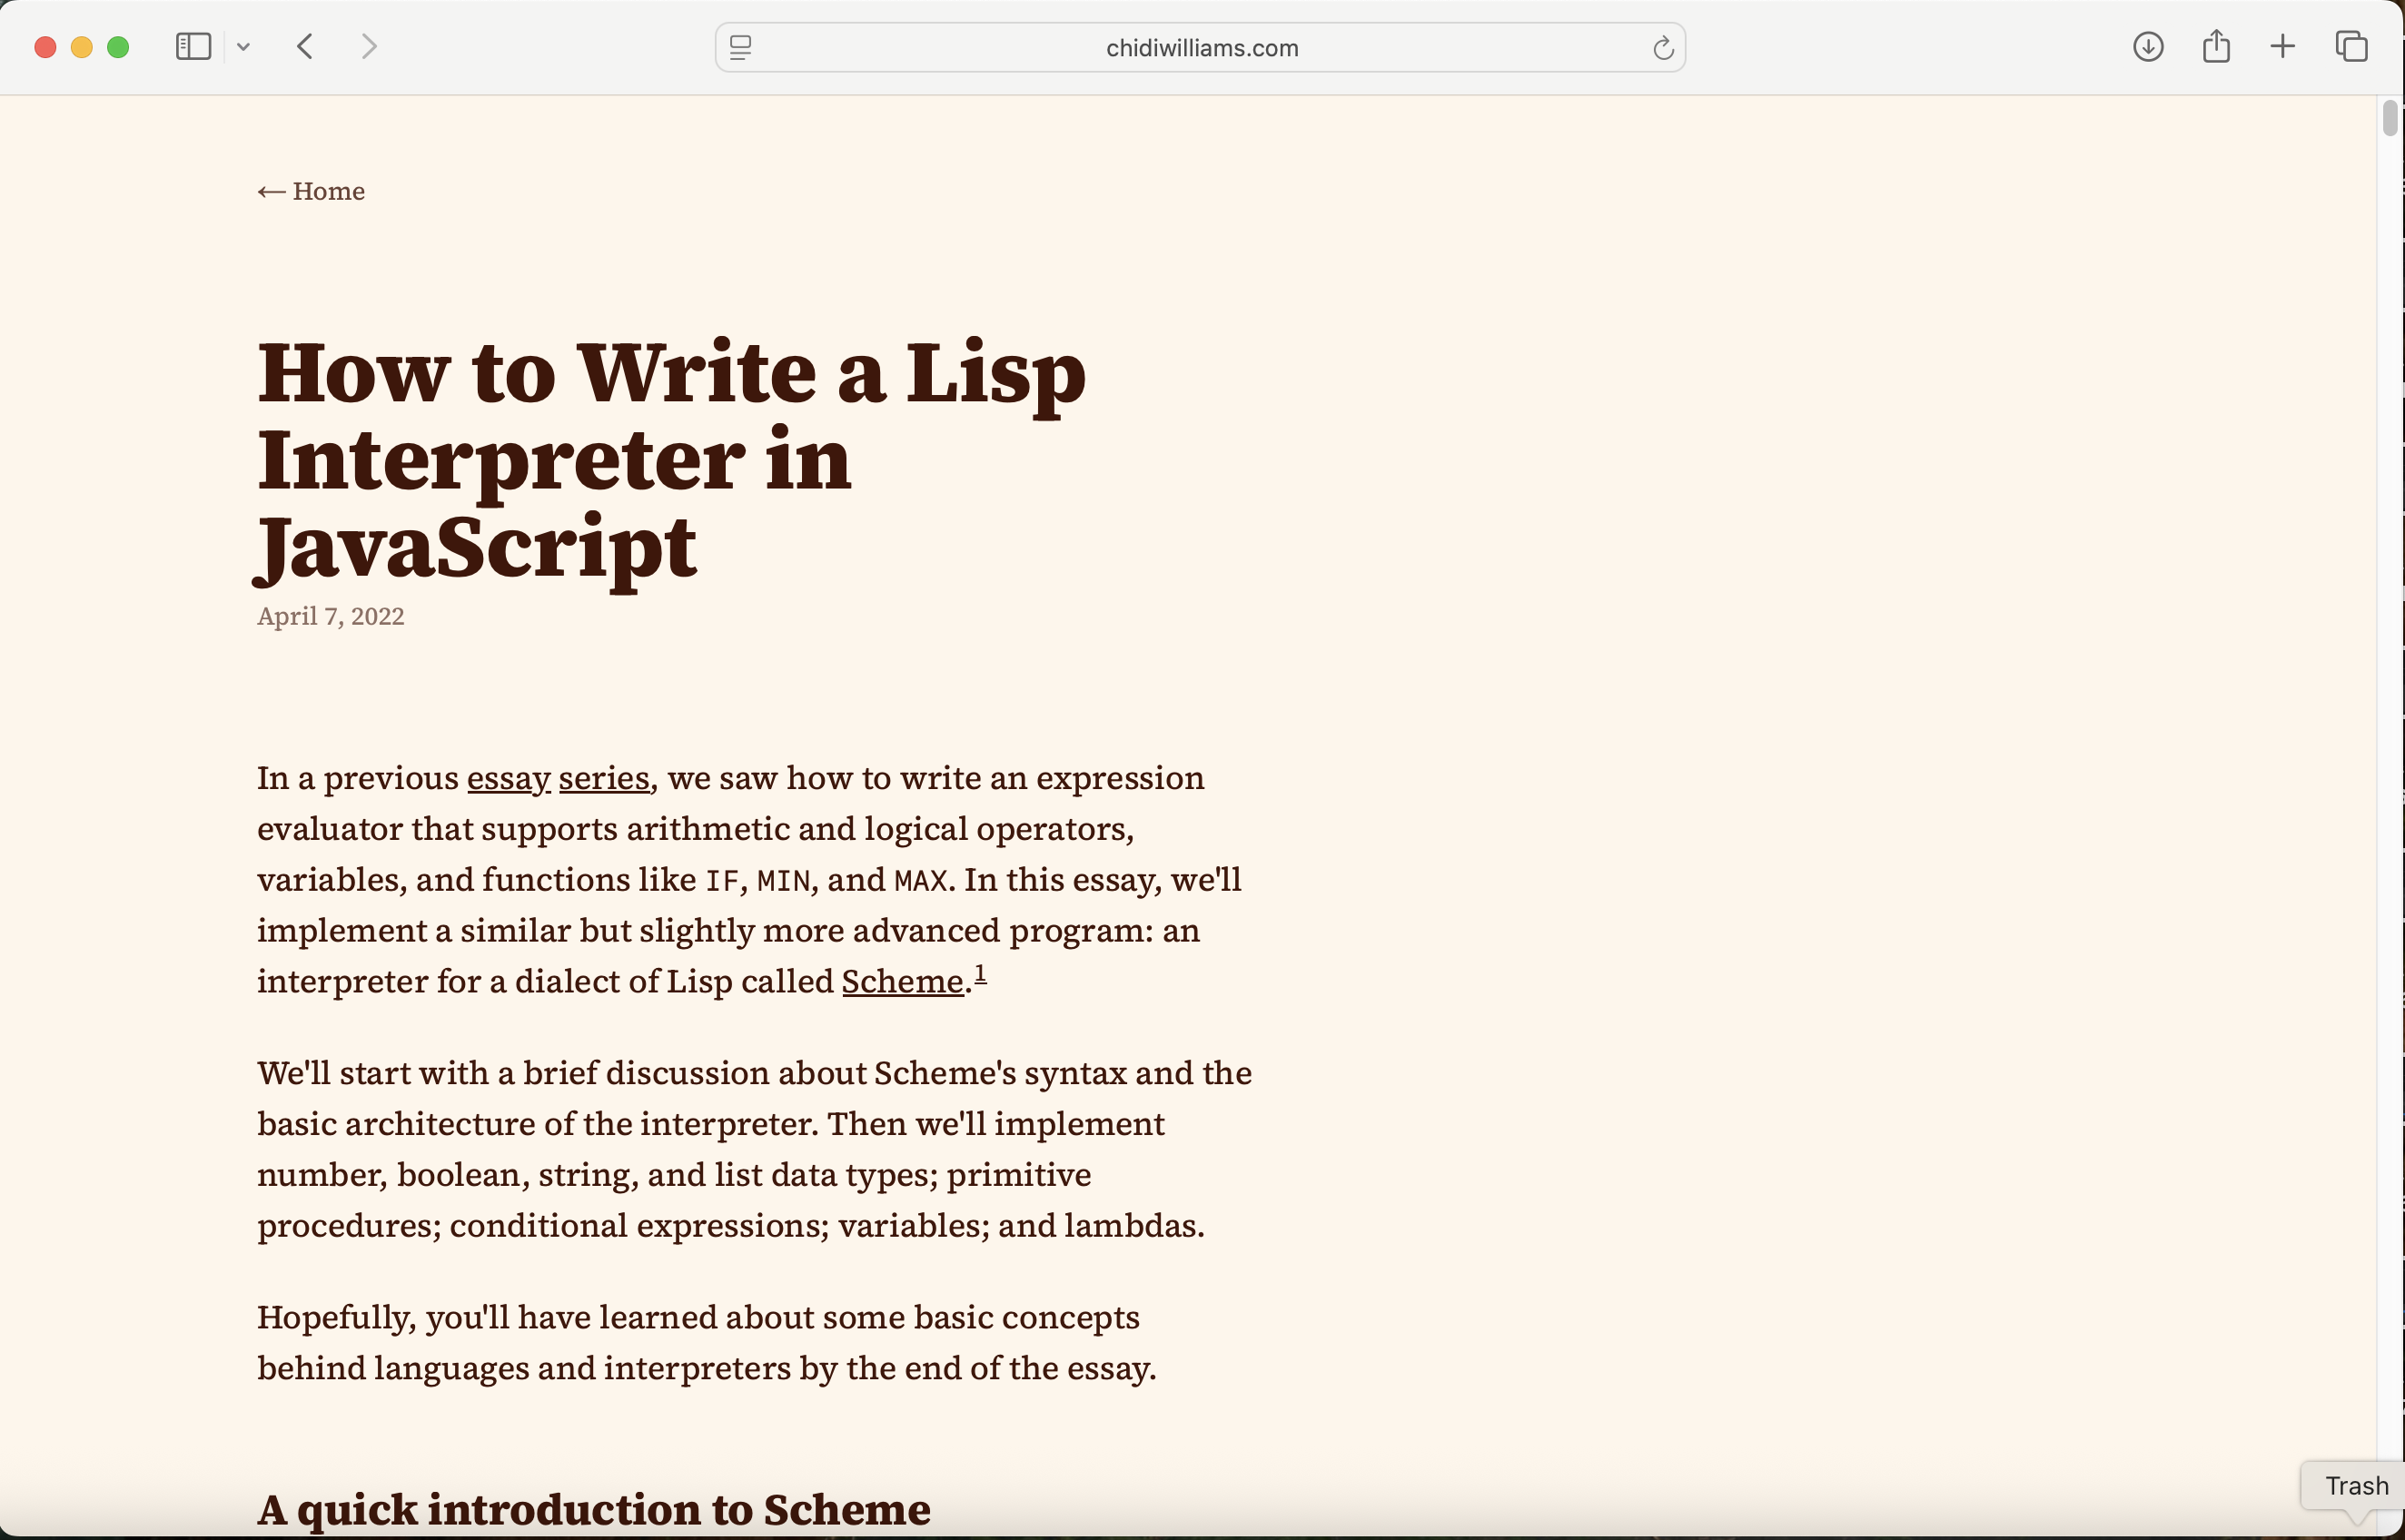Follow the Scheme hyperlink
The image size is (2405, 1540).
pyautogui.click(x=900, y=981)
